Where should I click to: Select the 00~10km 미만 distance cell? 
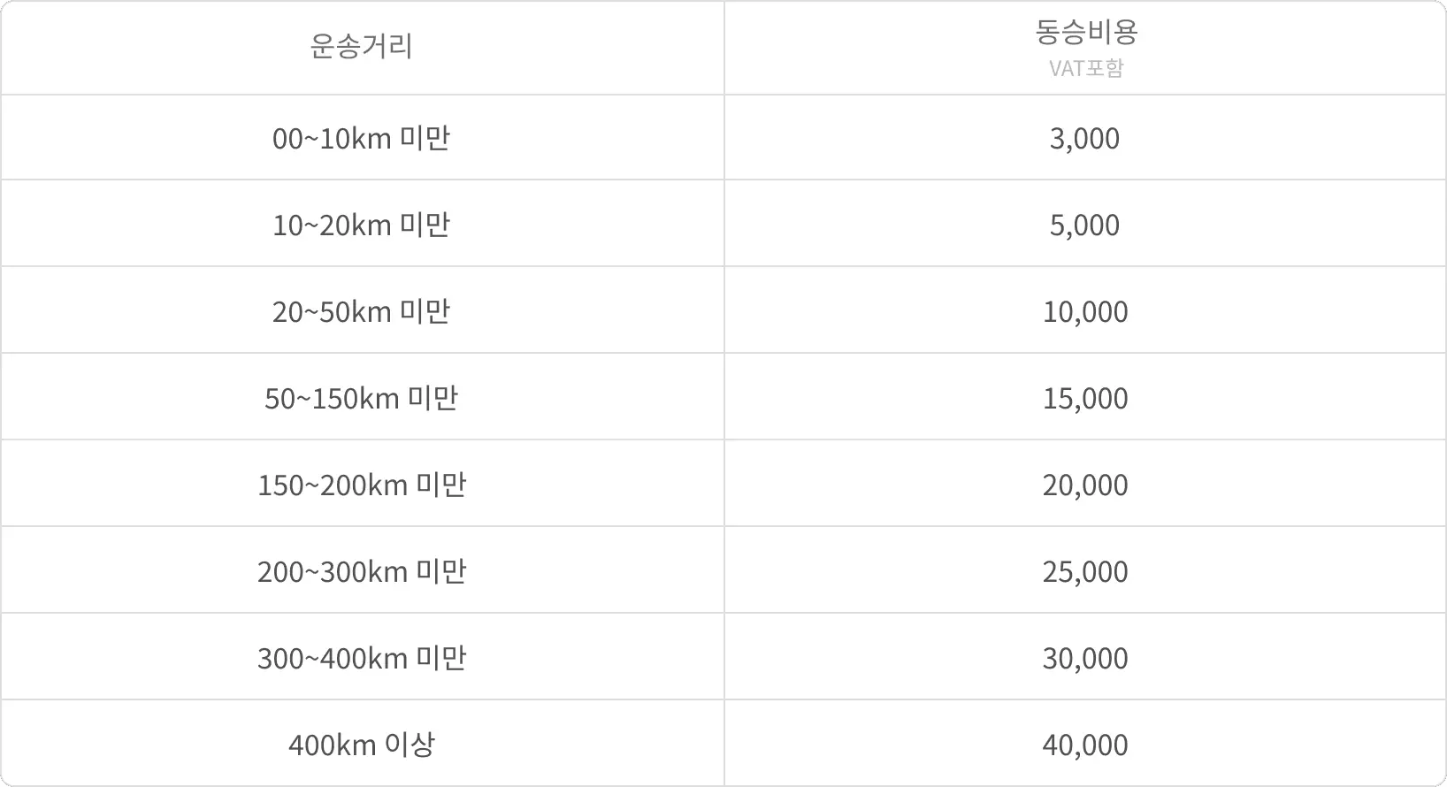coord(362,138)
